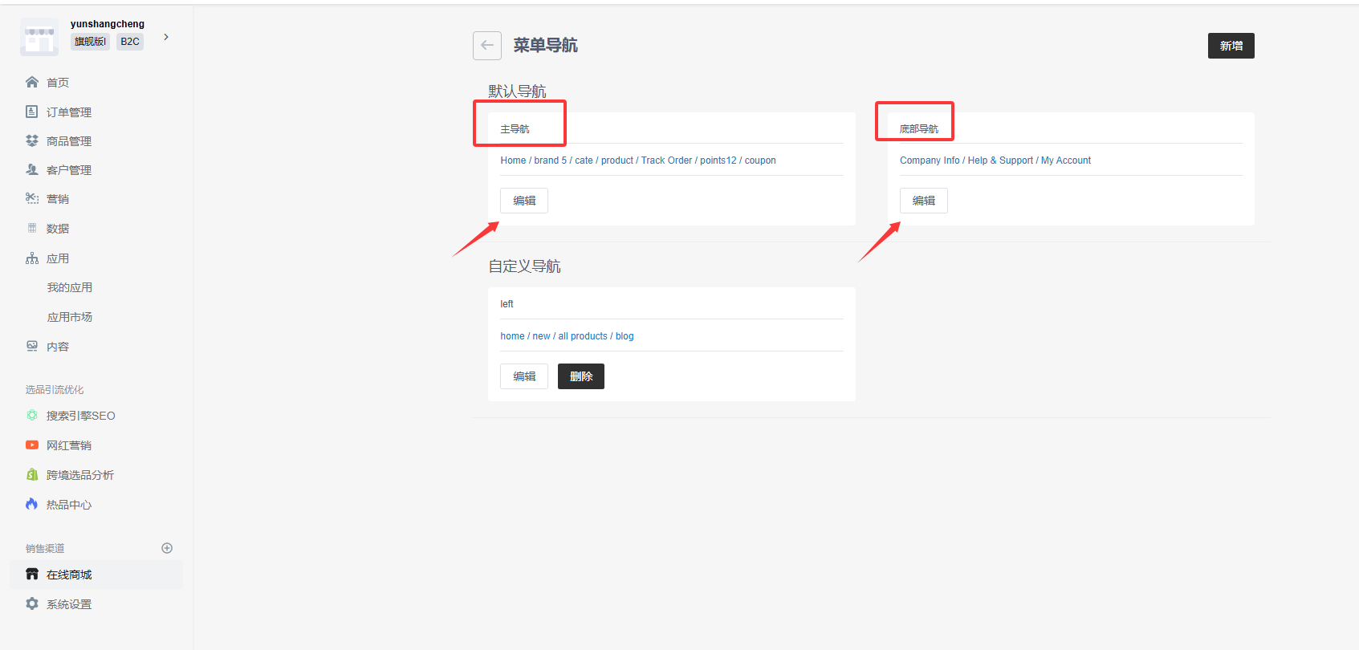The width and height of the screenshot is (1359, 650).
Task: Click 编辑 under the 主导航 card
Action: (524, 201)
